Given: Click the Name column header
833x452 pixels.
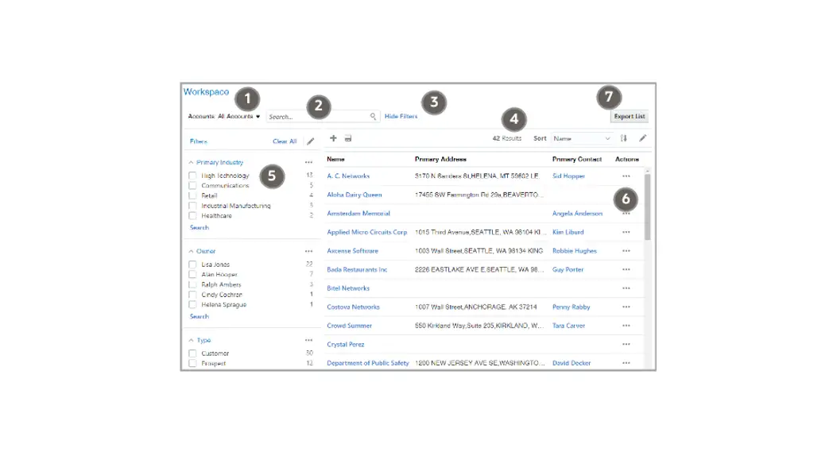Looking at the screenshot, I should (335, 160).
